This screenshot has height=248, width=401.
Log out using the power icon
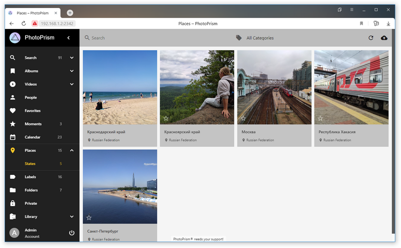(72, 233)
